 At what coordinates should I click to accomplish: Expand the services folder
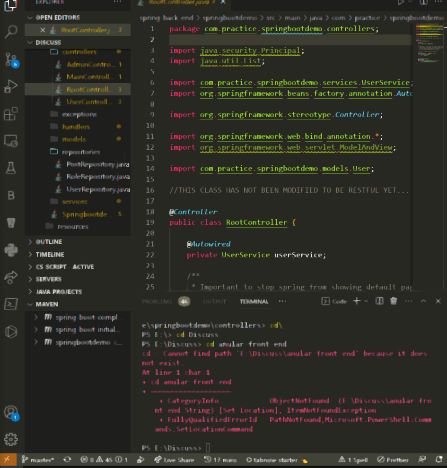[78, 202]
